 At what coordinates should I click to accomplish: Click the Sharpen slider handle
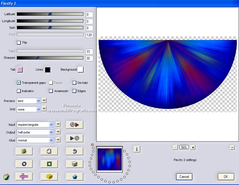coord(38,58)
